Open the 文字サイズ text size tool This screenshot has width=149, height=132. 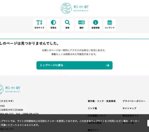[39, 25]
